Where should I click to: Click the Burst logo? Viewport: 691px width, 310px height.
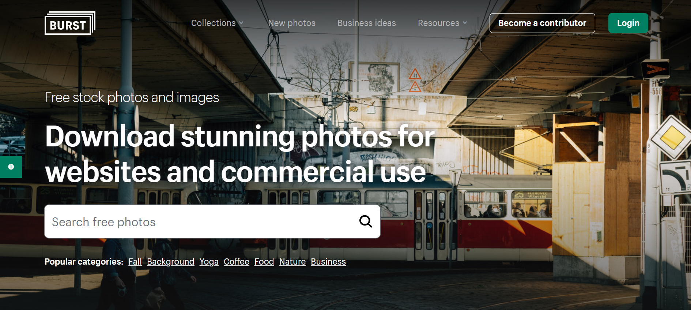(x=70, y=23)
